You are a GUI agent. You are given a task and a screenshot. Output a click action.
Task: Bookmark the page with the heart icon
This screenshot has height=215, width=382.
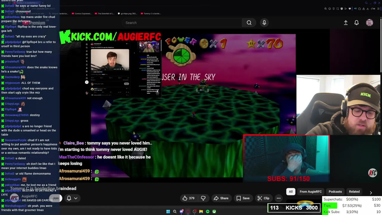pos(350,9)
